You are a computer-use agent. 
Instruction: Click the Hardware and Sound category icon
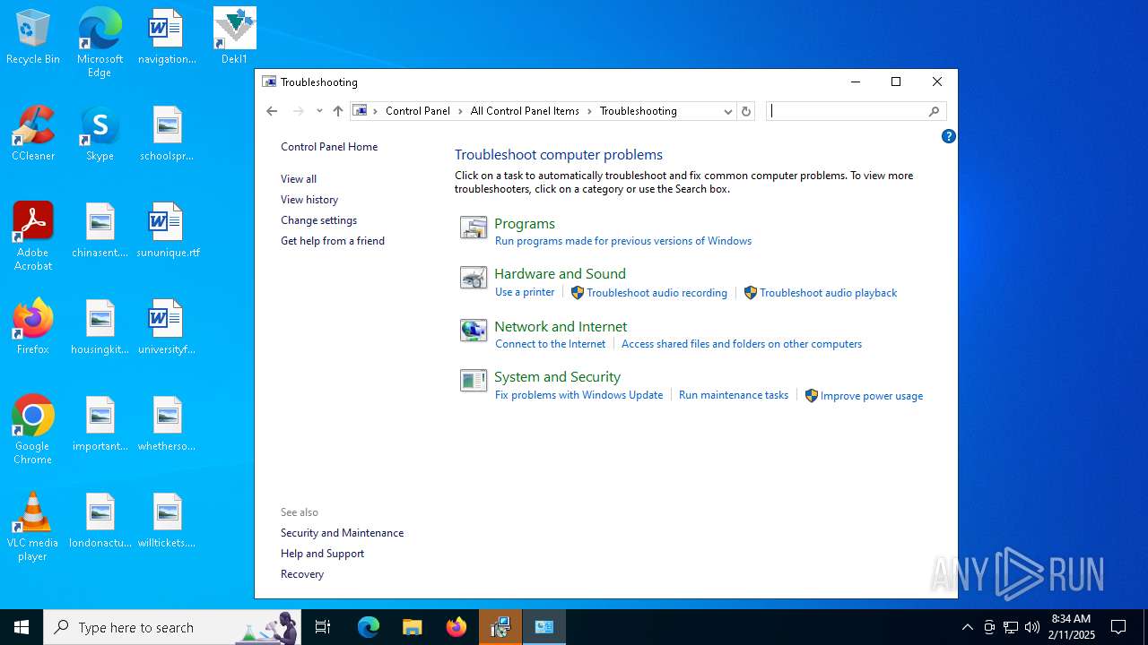(474, 278)
